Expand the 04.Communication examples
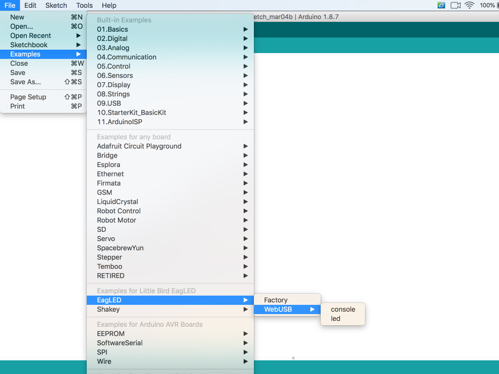 point(170,57)
